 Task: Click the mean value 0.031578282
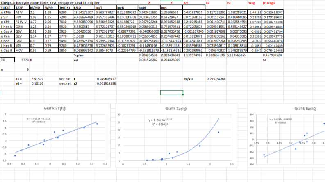coord(149,60)
